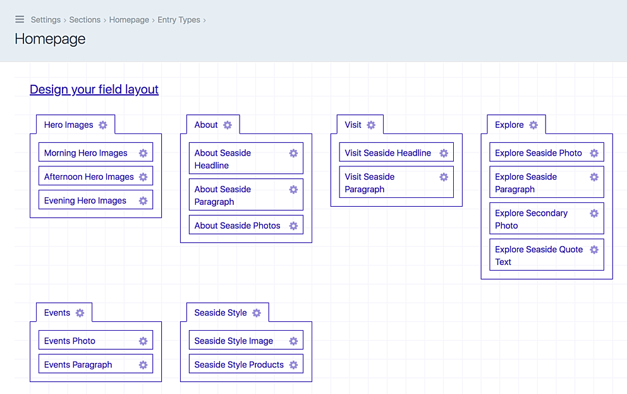Screen dimensions: 627x394
Task: Click gear icon on Events Paragraph field
Action: (143, 365)
